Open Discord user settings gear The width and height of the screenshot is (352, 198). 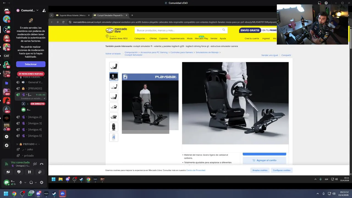click(42, 182)
